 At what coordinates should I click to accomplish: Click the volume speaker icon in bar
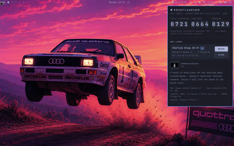(225, 2)
